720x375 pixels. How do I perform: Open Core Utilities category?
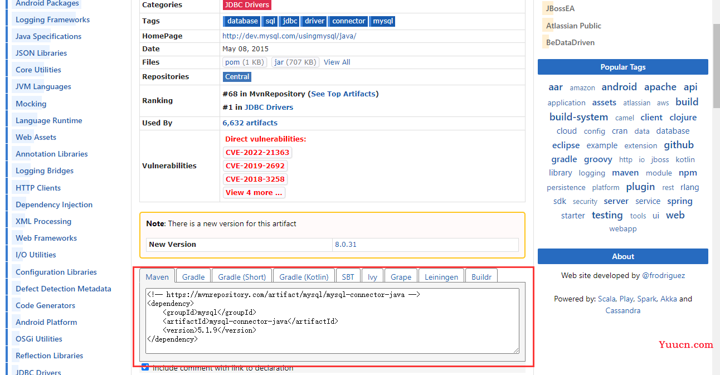38,70
